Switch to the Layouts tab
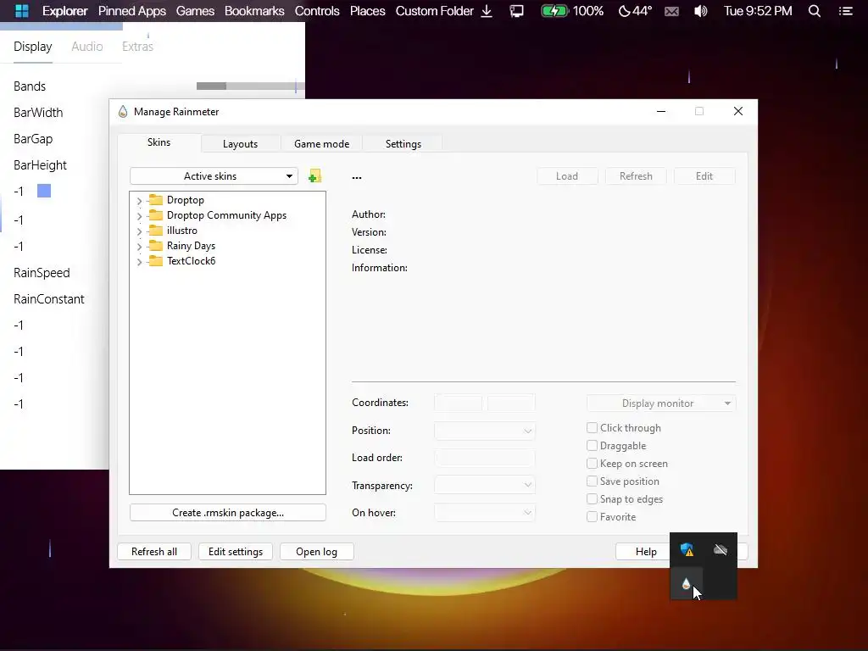Viewport: 868px width, 651px height. [240, 144]
